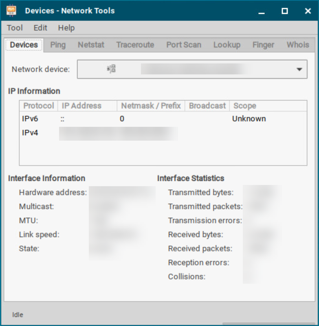
Task: Select the Traceroute tab
Action: (135, 45)
